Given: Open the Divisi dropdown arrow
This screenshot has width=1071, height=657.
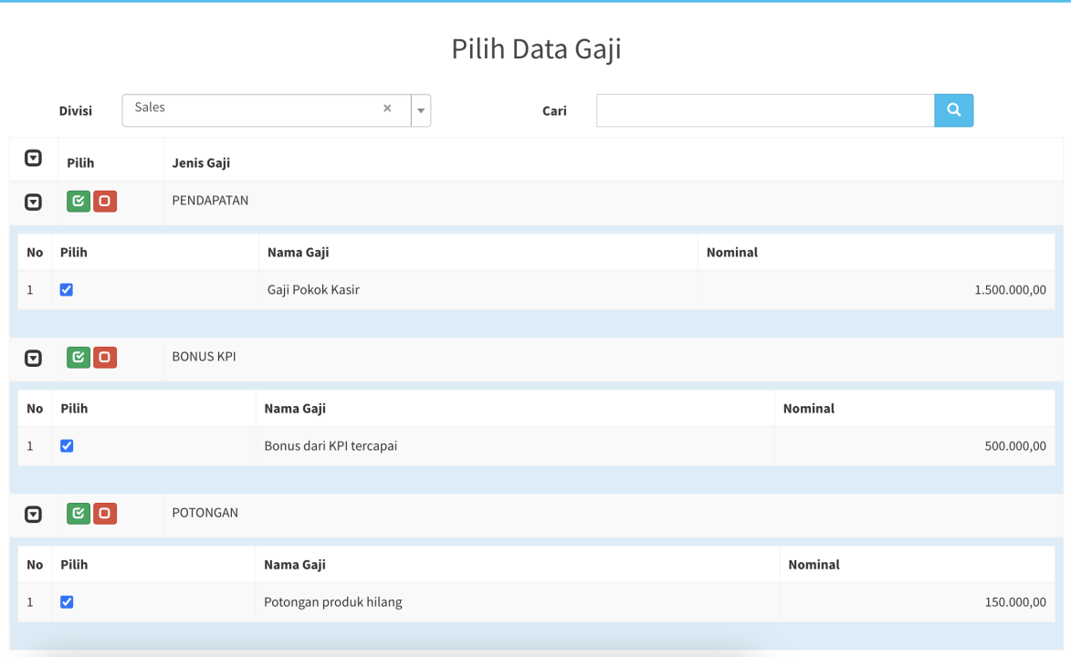Looking at the screenshot, I should [x=421, y=110].
